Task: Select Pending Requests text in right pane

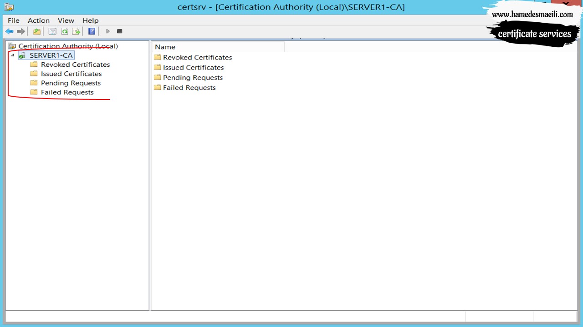Action: [193, 77]
